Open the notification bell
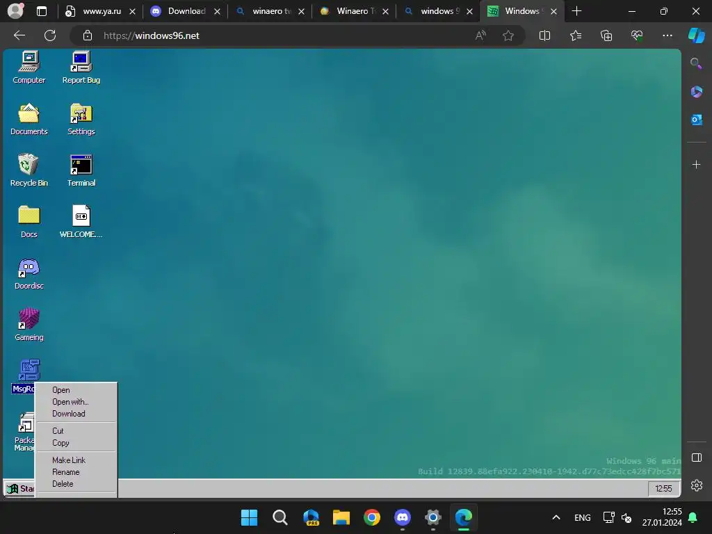Image resolution: width=712 pixels, height=534 pixels. (693, 517)
